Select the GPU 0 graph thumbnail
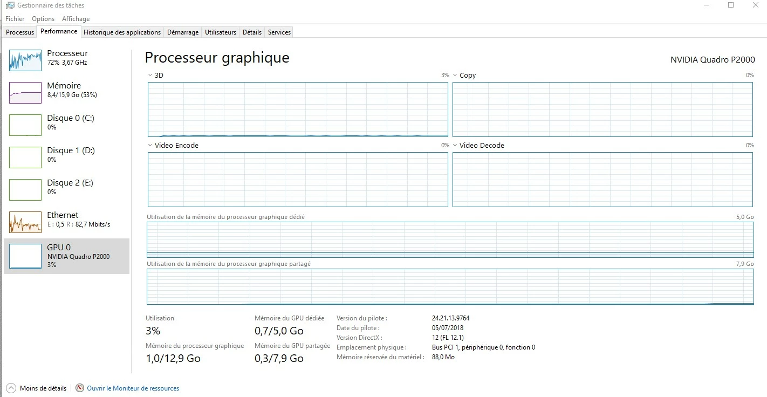 pos(25,256)
